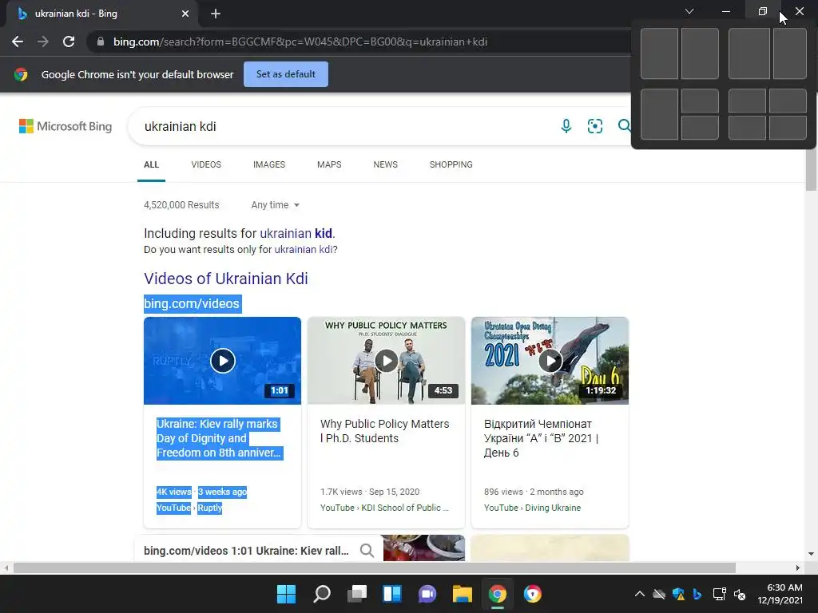818x613 pixels.
Task: Open the muted volume tray icon
Action: coord(740,594)
